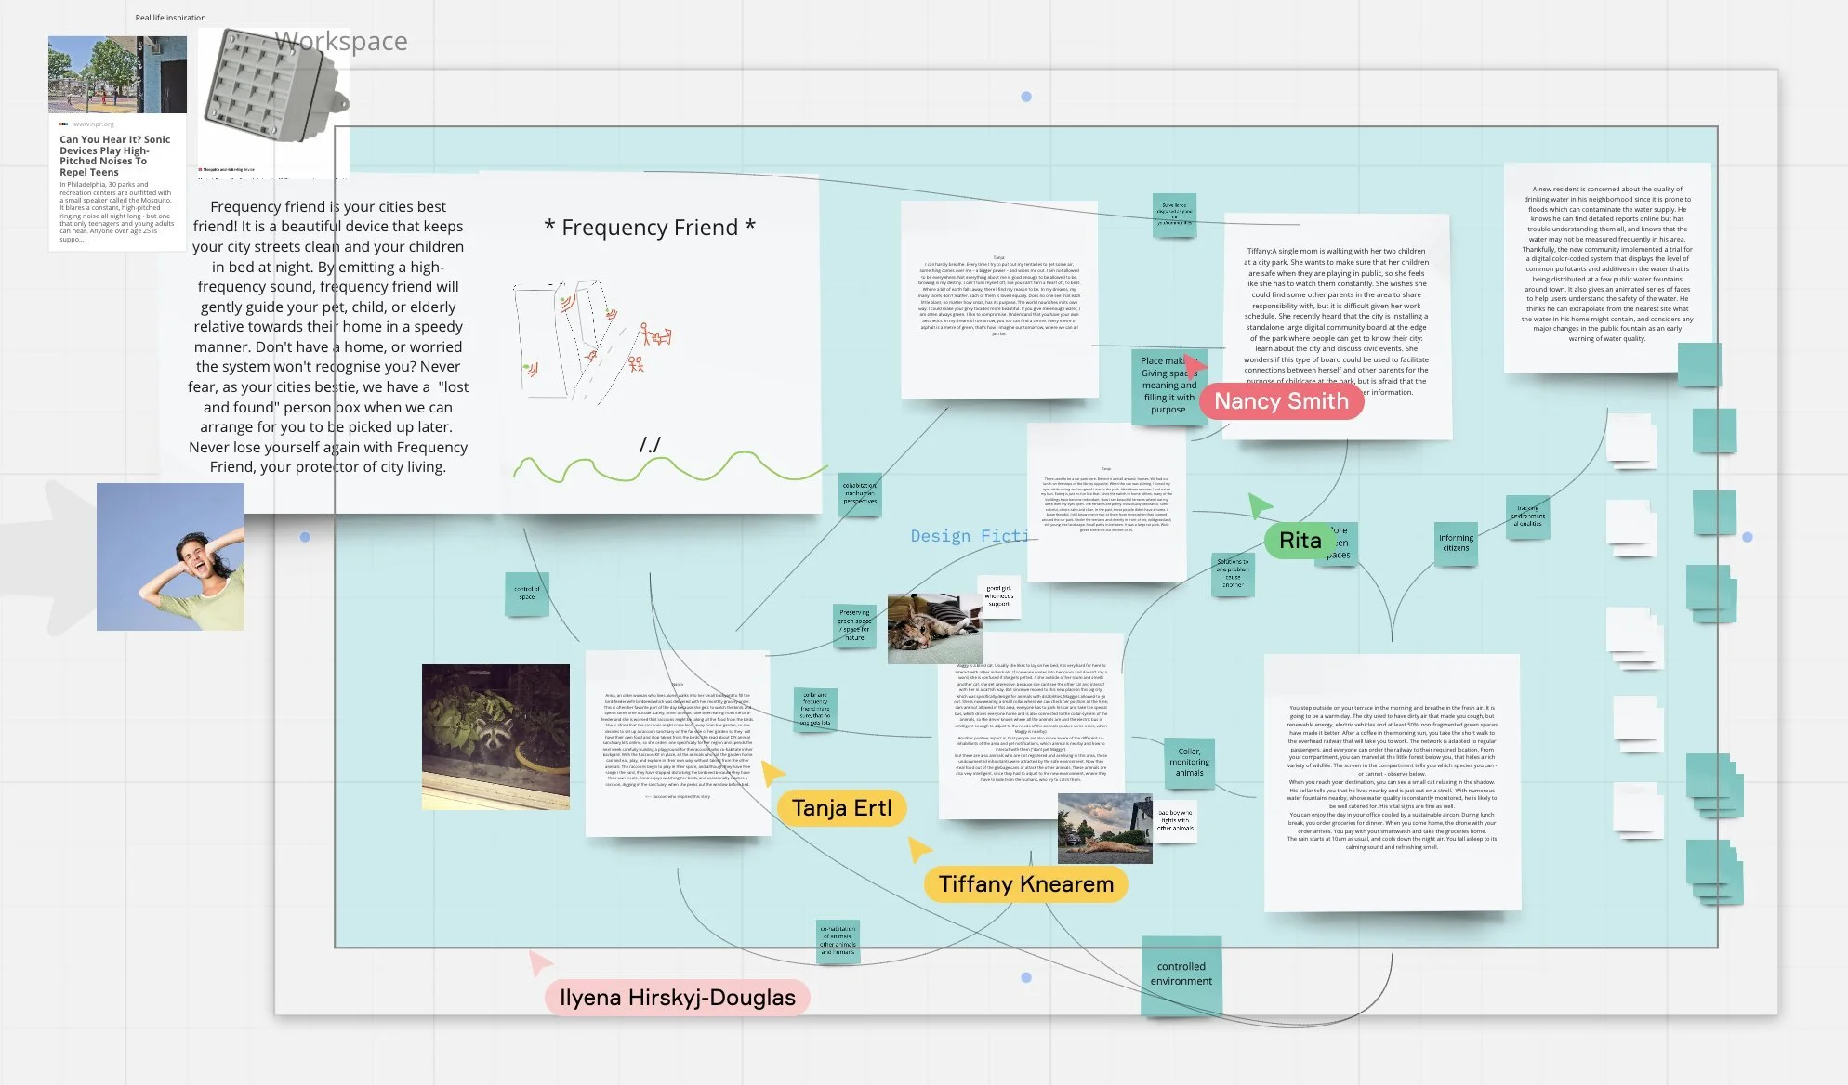Click the blue dot handle above the board
1848x1085 pixels.
point(1026,96)
